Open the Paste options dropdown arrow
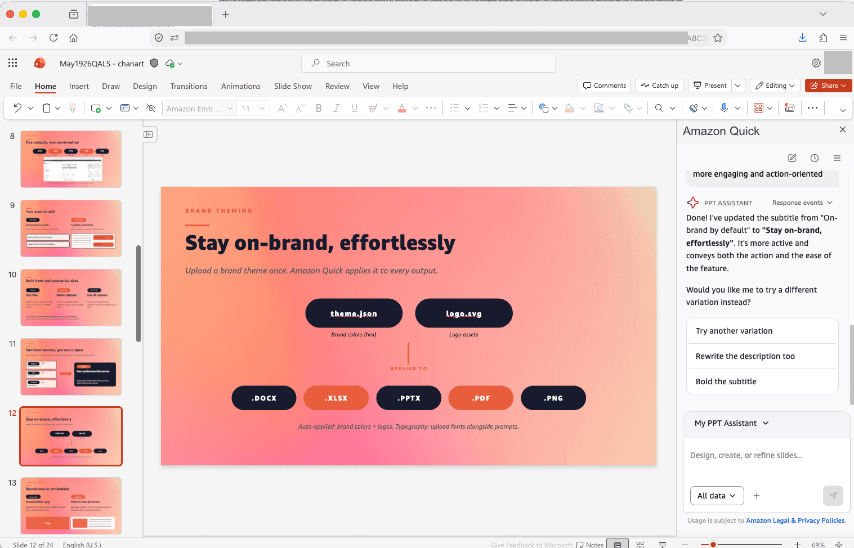Viewport: 854px width, 548px height. click(57, 108)
